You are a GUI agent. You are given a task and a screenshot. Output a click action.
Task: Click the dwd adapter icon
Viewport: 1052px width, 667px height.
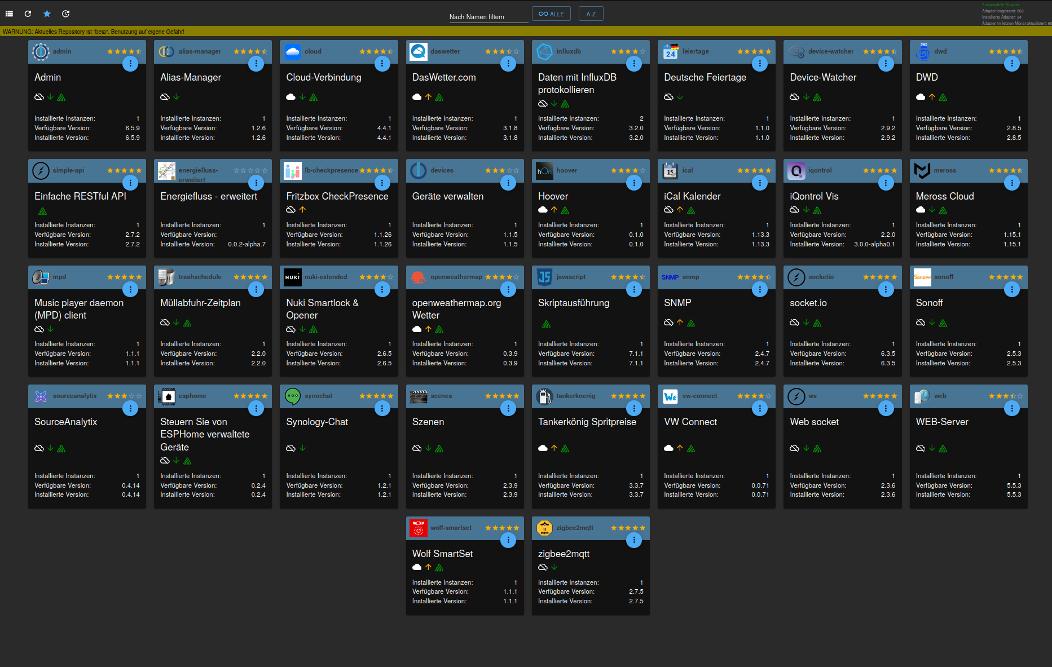[x=922, y=51]
